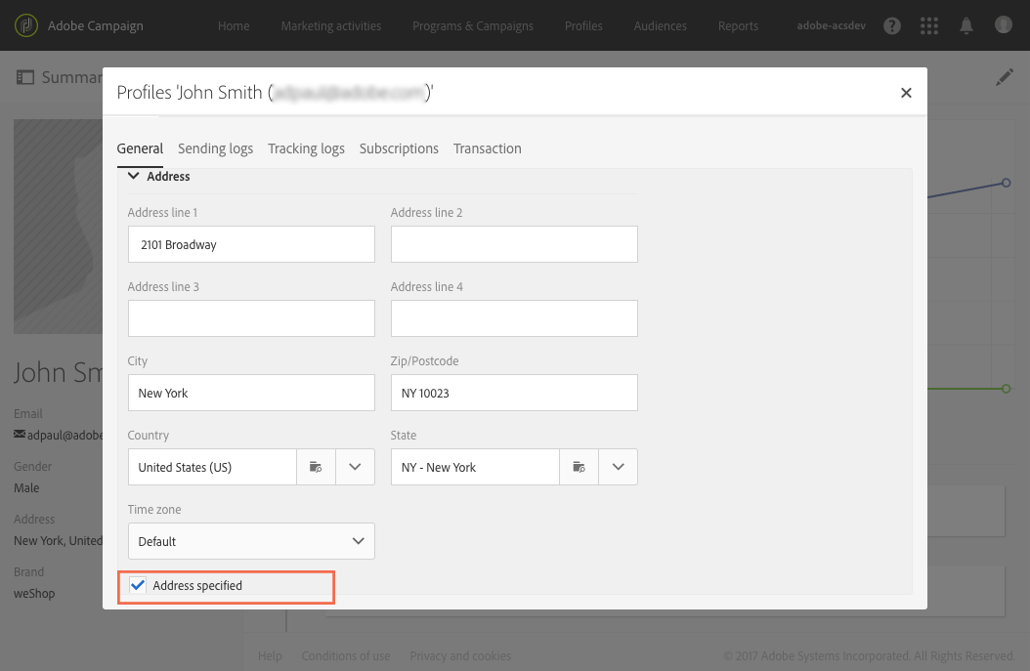
Task: Open Marketing activities in top navigation
Action: [331, 25]
